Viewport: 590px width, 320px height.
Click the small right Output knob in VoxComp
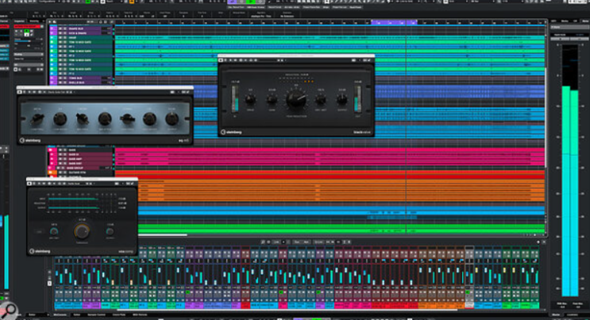[110, 231]
